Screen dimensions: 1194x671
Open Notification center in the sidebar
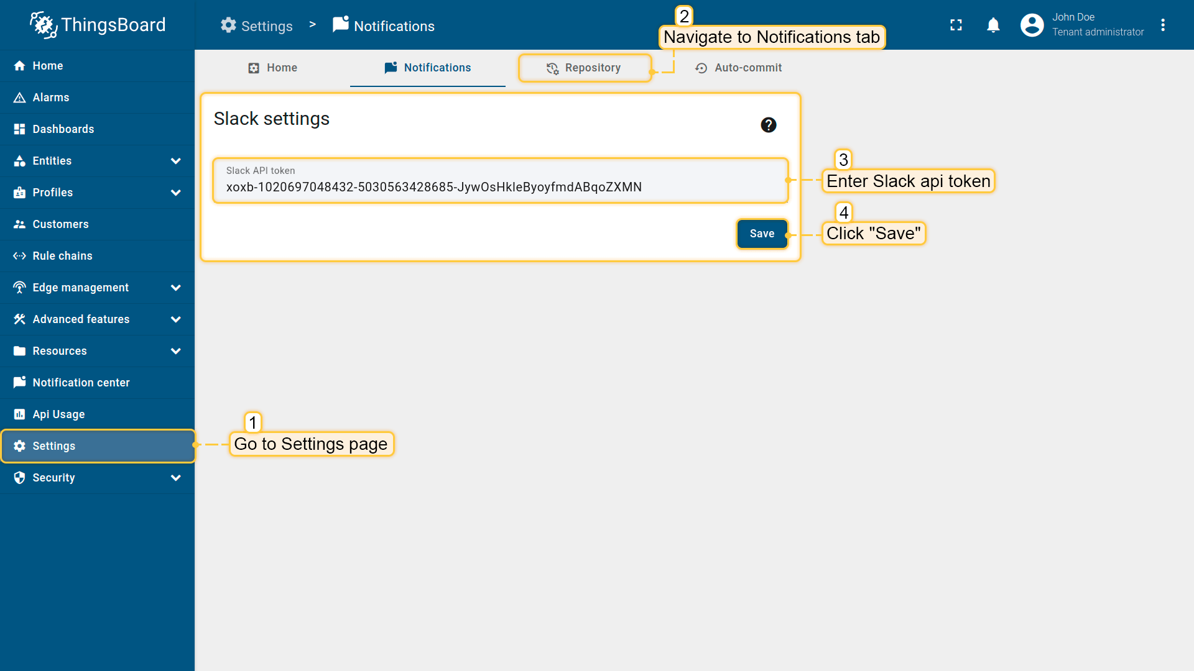tap(81, 383)
